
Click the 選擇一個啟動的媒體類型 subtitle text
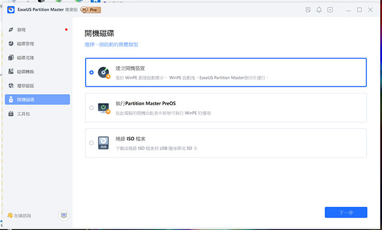[x=112, y=44]
